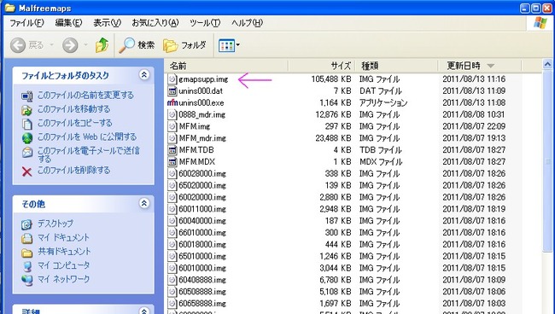This screenshot has width=555, height=314.
Task: Click the red X delete icon
Action: click(27, 172)
